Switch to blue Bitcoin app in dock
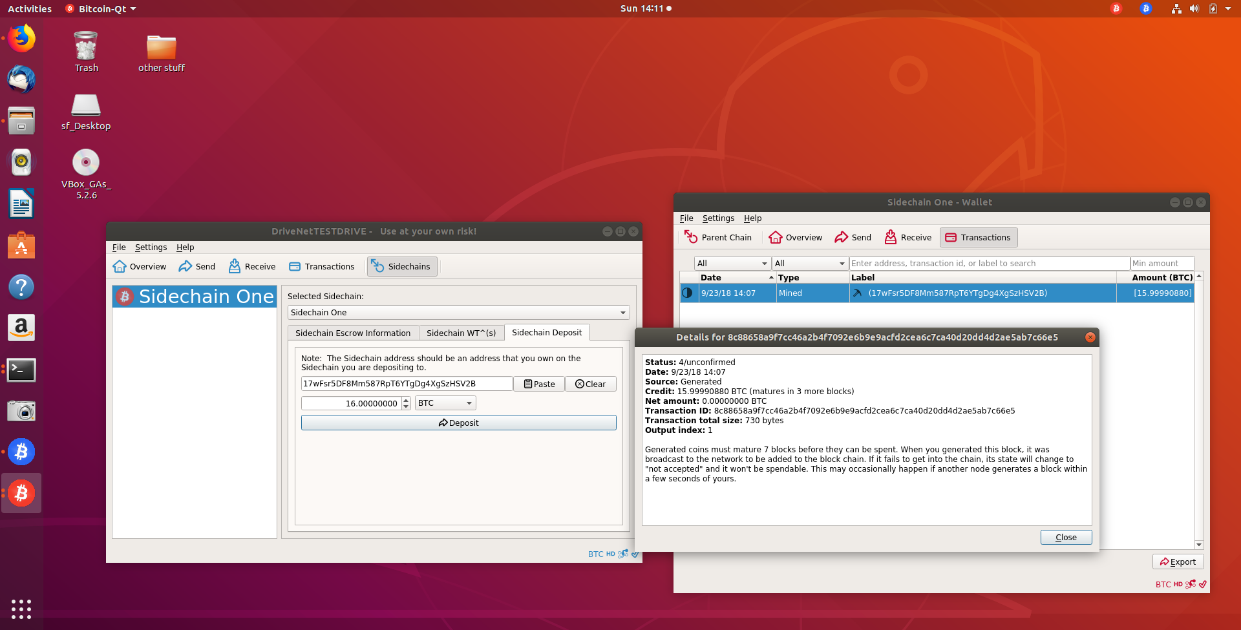 click(21, 452)
